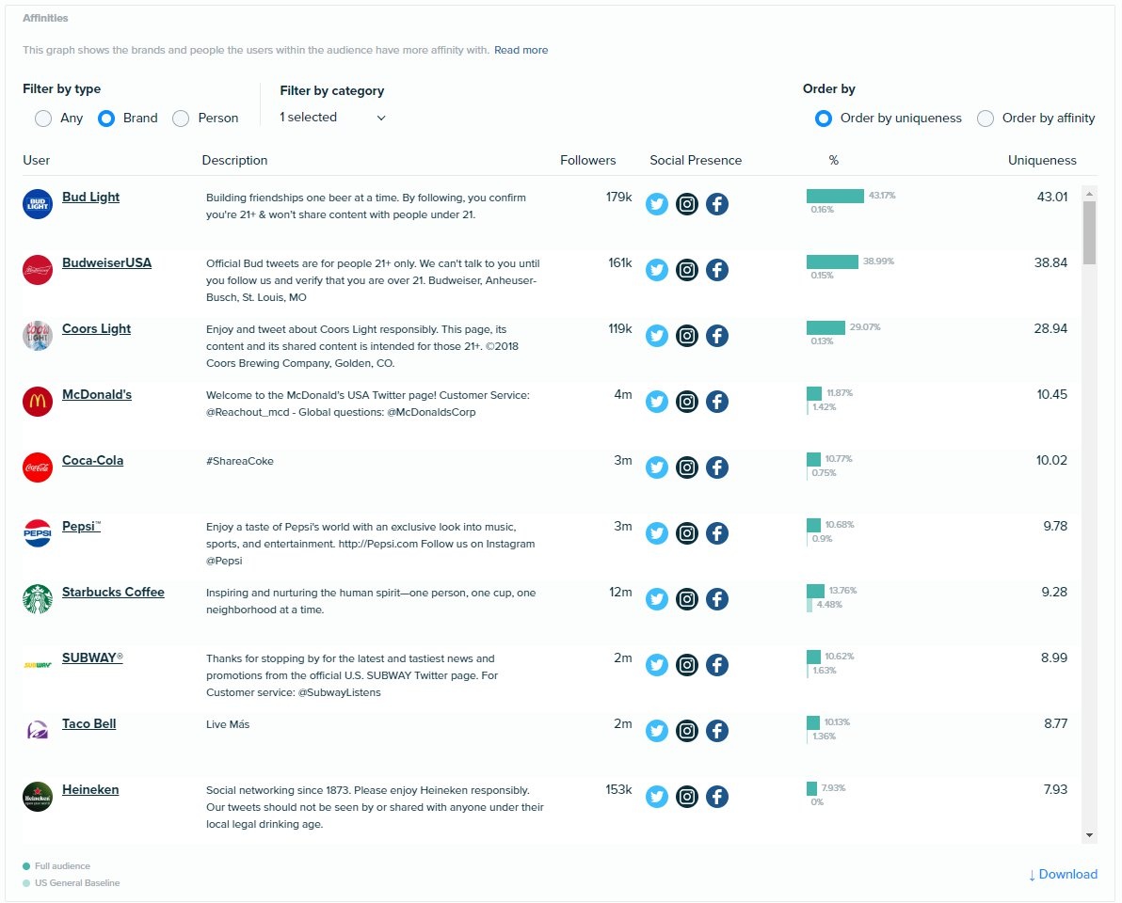Select the Any type filter
This screenshot has height=903, width=1122.
tap(43, 118)
